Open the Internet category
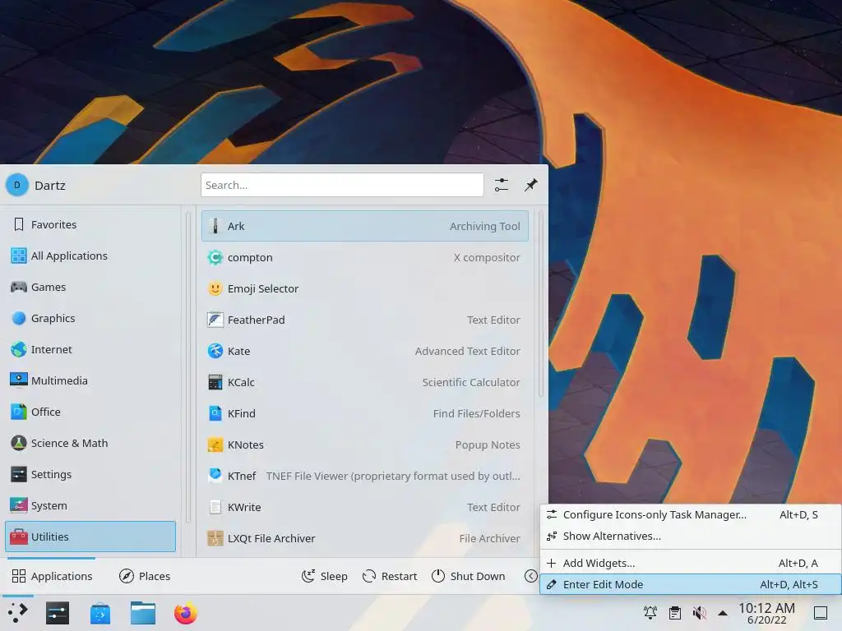This screenshot has height=631, width=842. tap(90, 349)
